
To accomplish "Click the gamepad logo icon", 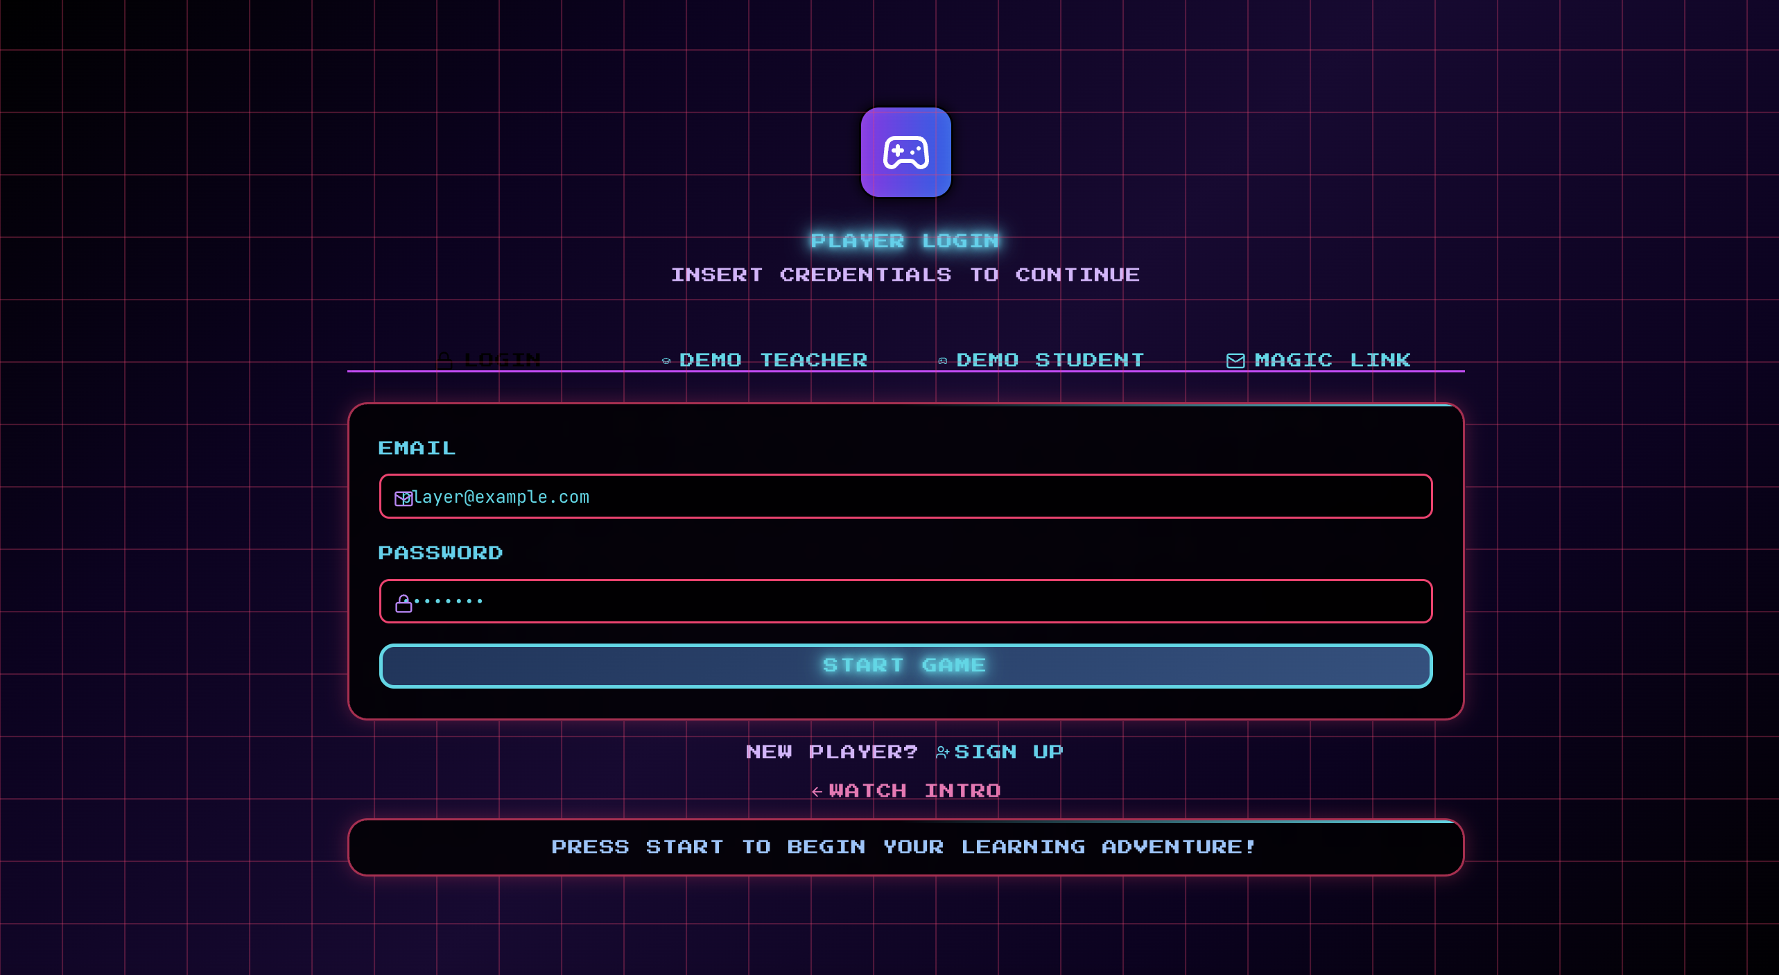I will pyautogui.click(x=905, y=152).
